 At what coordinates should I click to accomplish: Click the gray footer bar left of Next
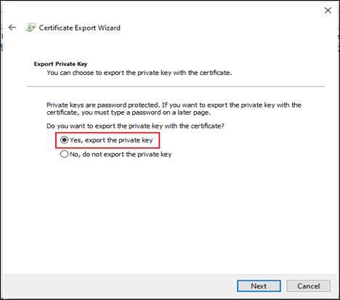120,286
